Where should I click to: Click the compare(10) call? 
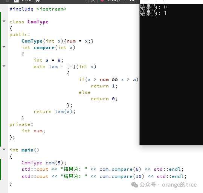coord(128,176)
